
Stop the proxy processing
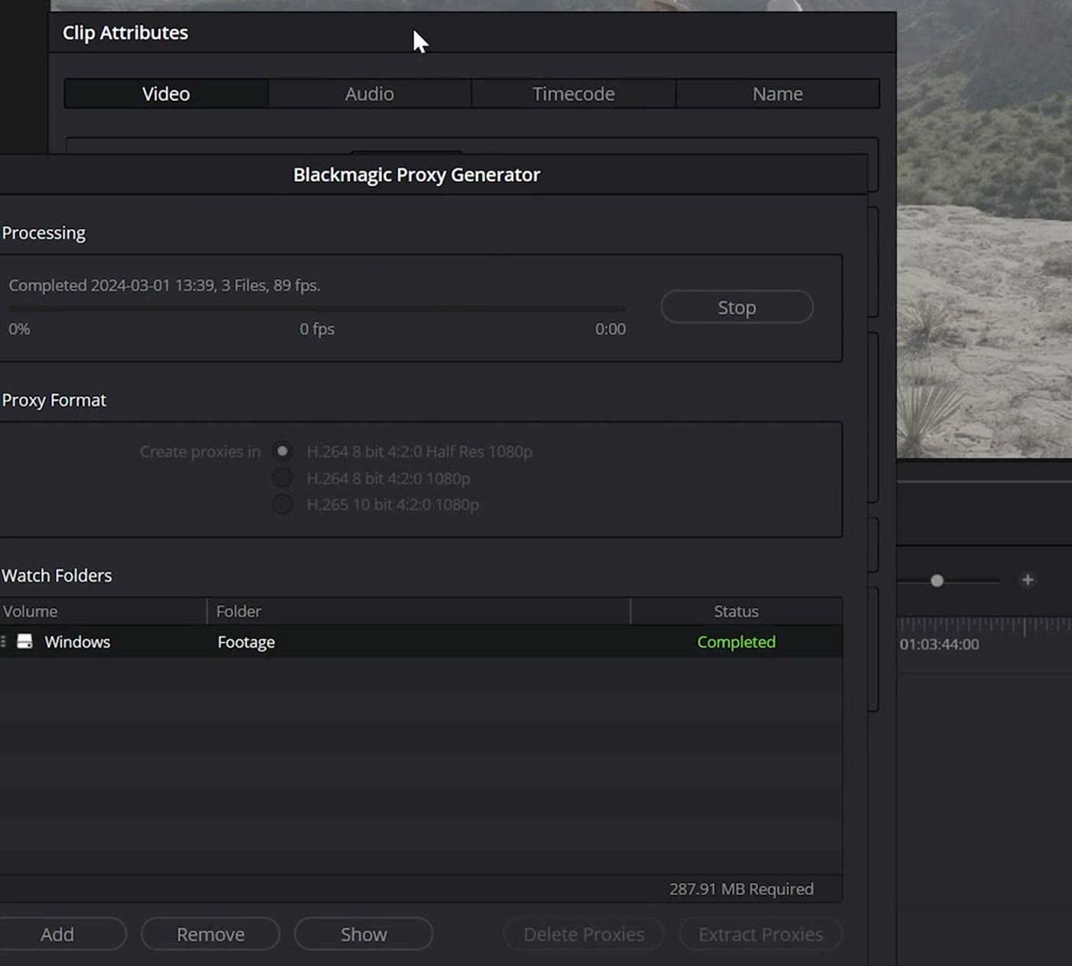tap(737, 307)
